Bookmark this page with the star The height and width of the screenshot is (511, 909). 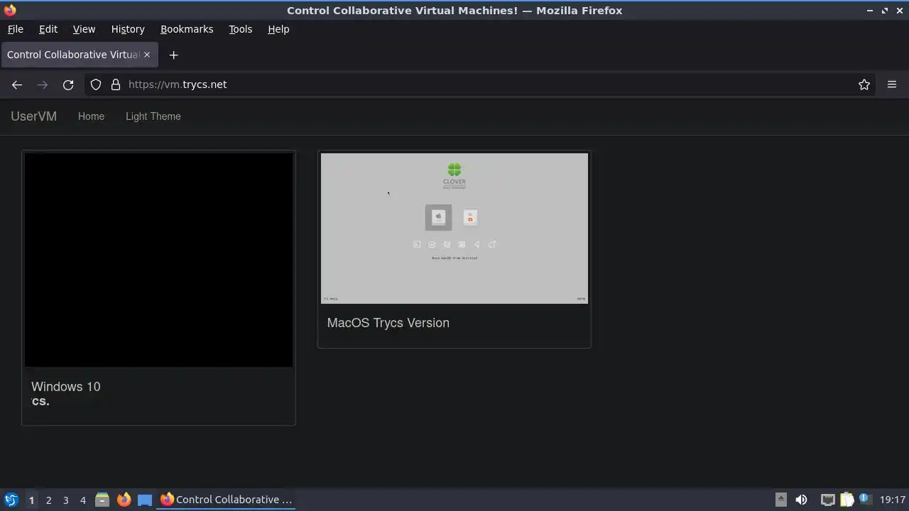pos(864,84)
